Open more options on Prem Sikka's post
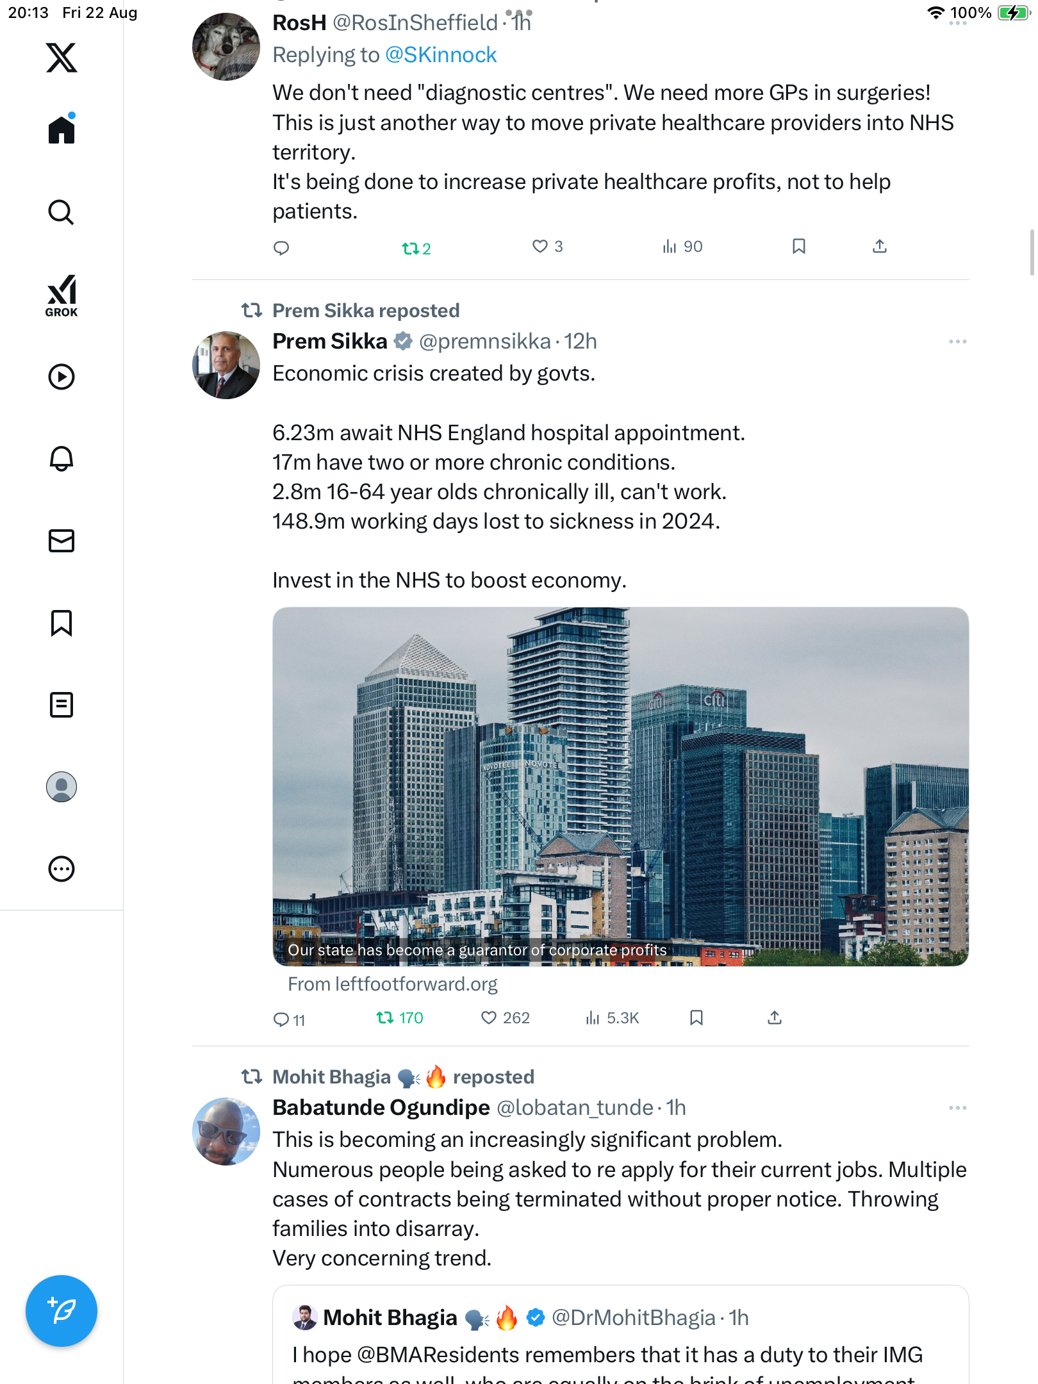Viewport: 1038px width, 1384px height. coord(957,342)
